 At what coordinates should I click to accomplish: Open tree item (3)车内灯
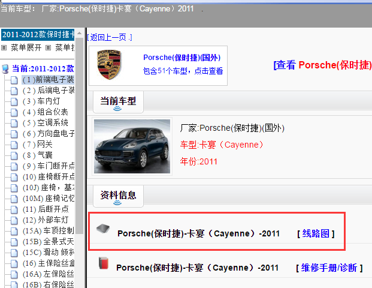(x=41, y=101)
